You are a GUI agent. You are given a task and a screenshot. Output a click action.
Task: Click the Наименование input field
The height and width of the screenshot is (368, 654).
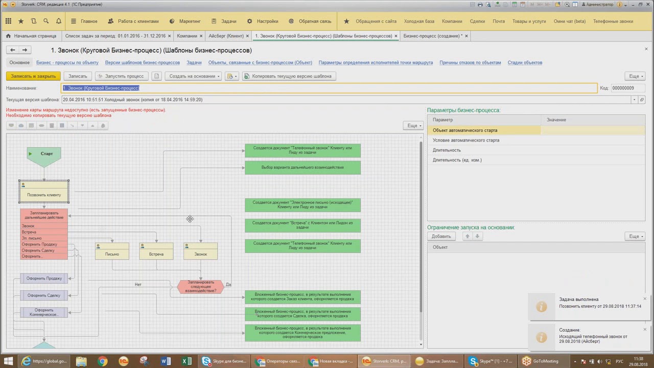[329, 88]
